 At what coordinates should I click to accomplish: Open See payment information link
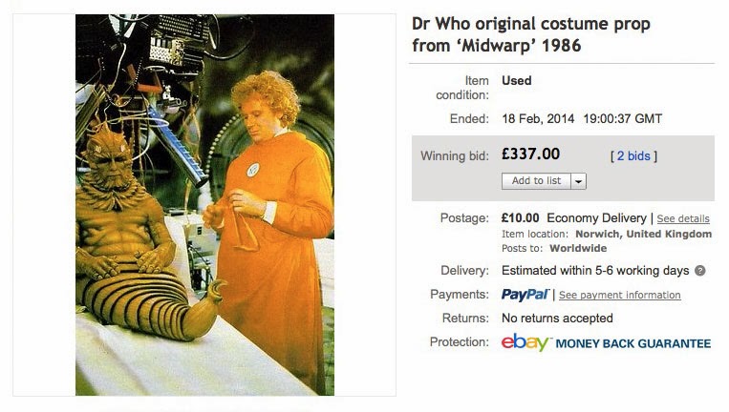[x=620, y=295]
